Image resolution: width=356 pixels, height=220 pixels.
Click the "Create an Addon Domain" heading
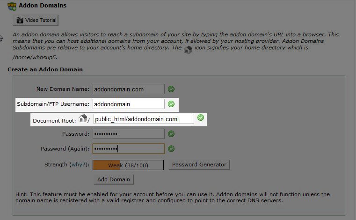[x=45, y=69]
